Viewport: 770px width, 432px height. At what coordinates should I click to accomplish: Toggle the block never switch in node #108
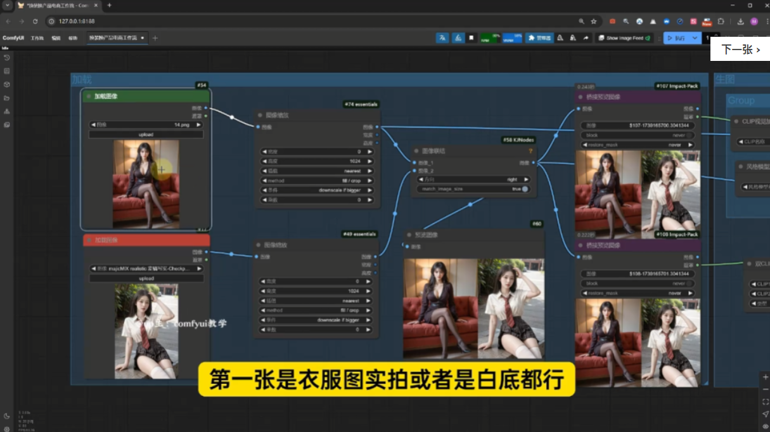(690, 284)
